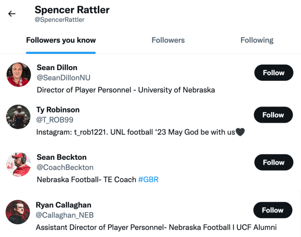Click the back arrow icon

[x=12, y=14]
